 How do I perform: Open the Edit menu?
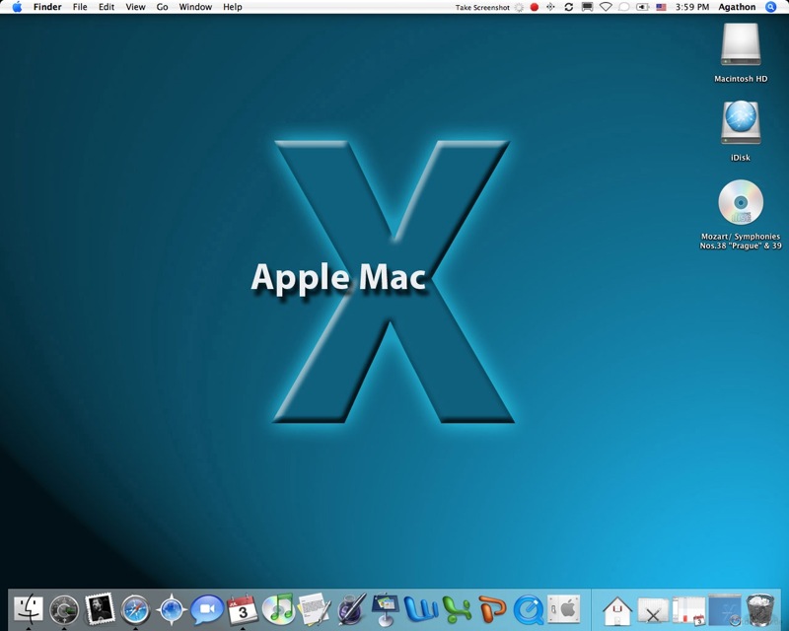[x=107, y=7]
